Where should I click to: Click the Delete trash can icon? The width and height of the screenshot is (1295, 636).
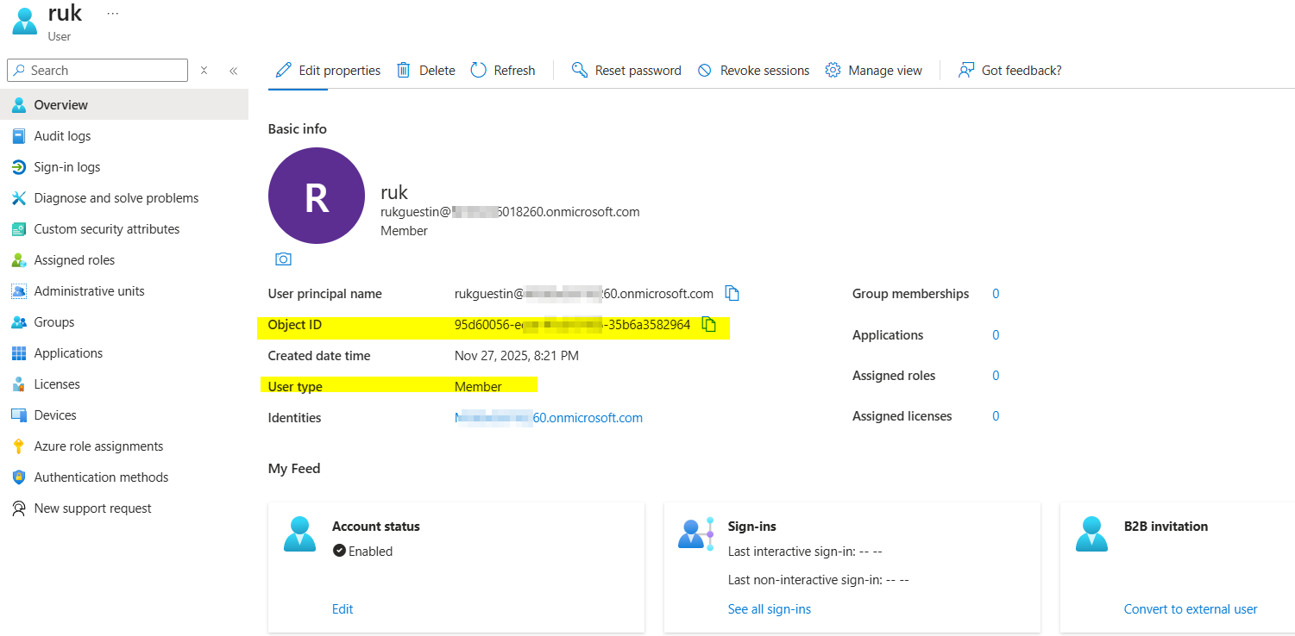[x=403, y=70]
